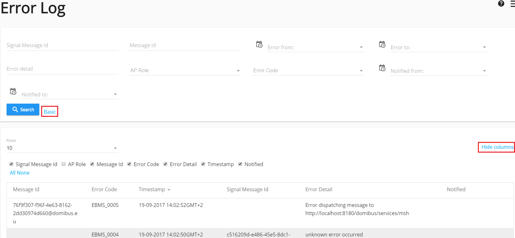The width and height of the screenshot is (515, 238).
Task: Open the Error to calendar picker icon
Action: [382, 45]
